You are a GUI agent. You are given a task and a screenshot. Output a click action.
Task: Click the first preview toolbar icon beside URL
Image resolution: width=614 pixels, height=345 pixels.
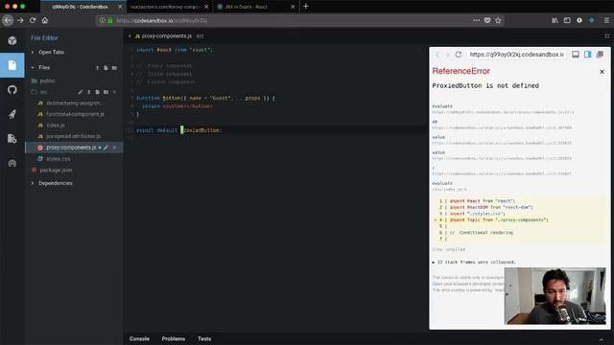point(576,55)
